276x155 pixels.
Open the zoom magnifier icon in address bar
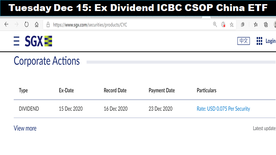(x=215, y=24)
